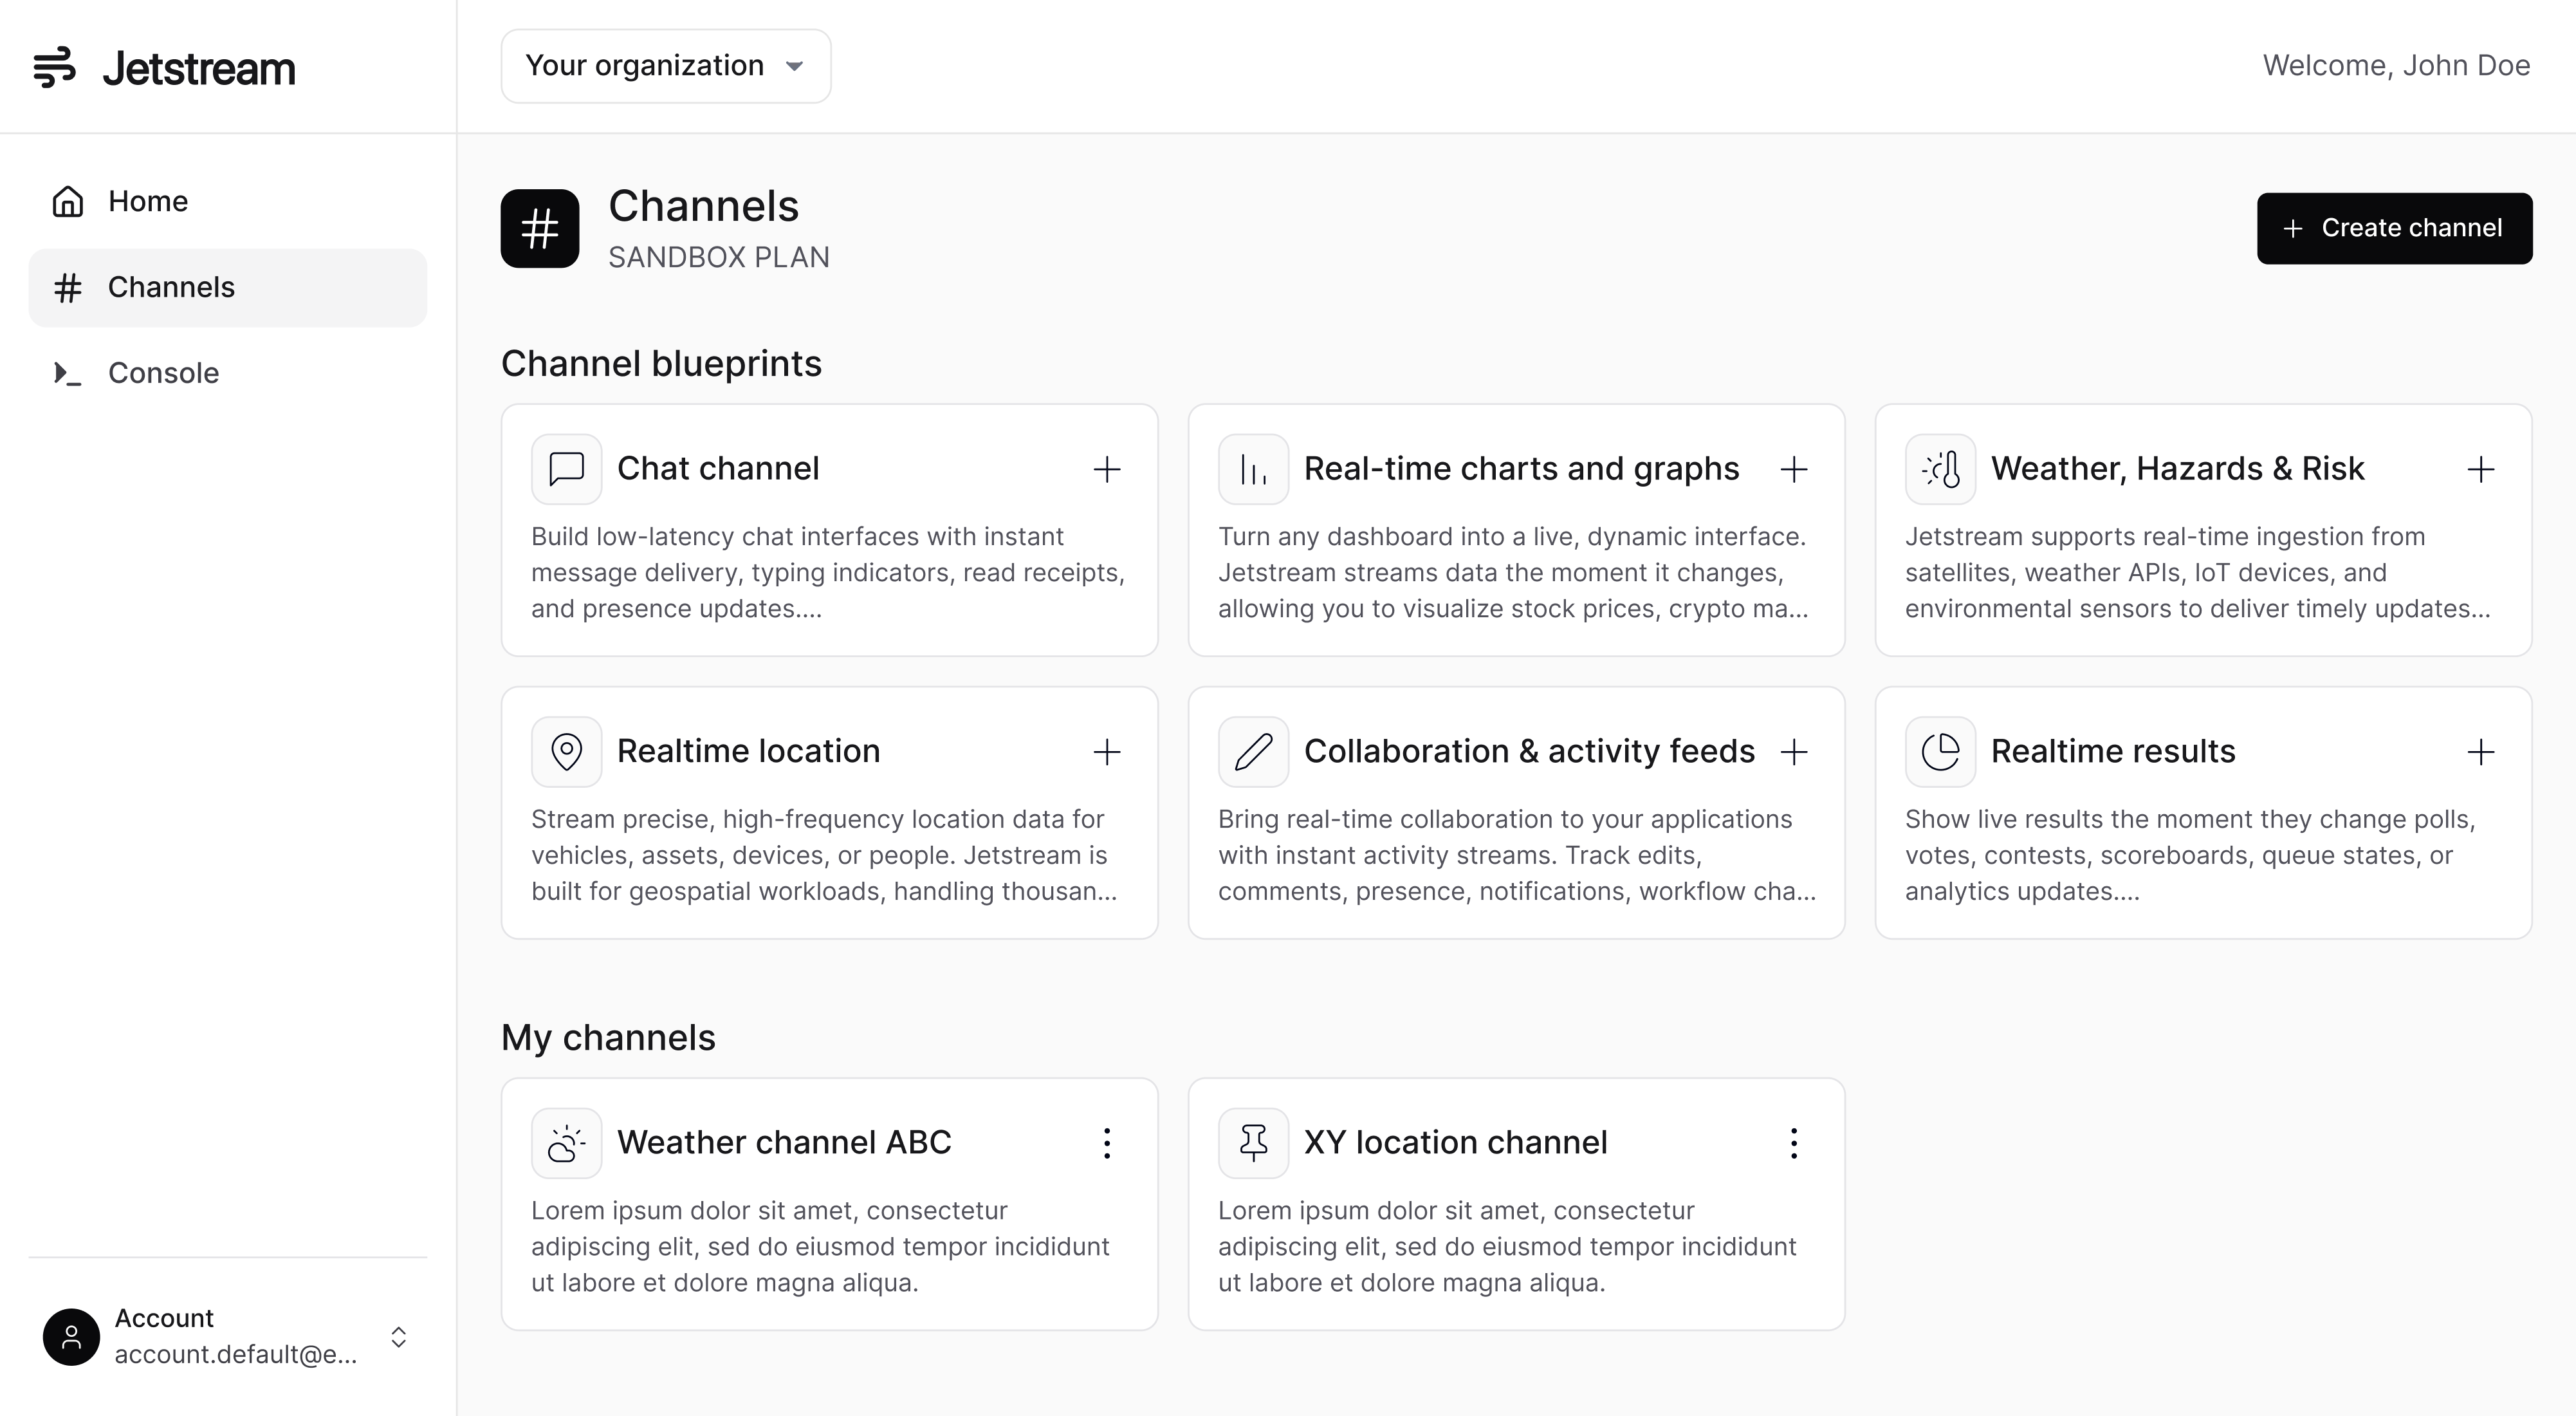Image resolution: width=2576 pixels, height=1416 pixels.
Task: Add Real-time charts and graphs blueprint plus
Action: click(1794, 469)
